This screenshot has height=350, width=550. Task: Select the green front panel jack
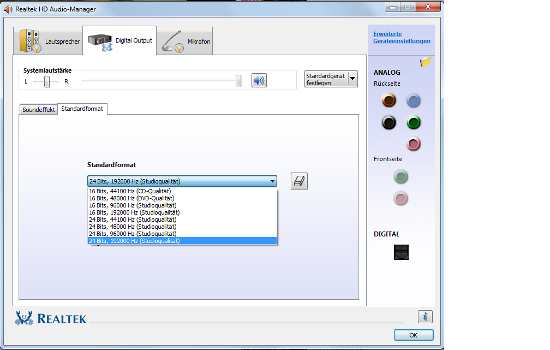(x=401, y=176)
